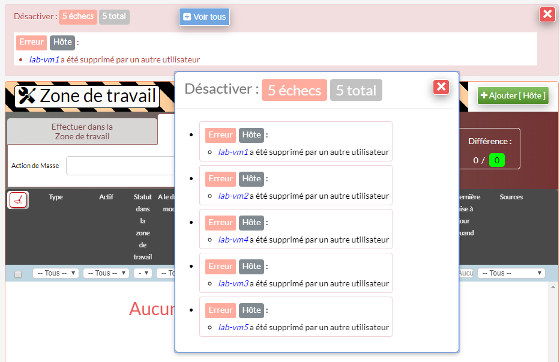Open the lab-vm2 link in popup
This screenshot has height=362, width=560.
point(233,196)
